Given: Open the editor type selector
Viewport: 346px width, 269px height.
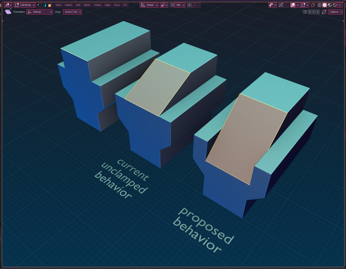Looking at the screenshot, I should 8,5.
